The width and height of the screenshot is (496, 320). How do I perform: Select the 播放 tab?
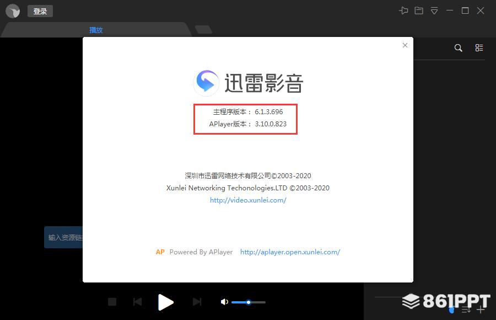96,30
